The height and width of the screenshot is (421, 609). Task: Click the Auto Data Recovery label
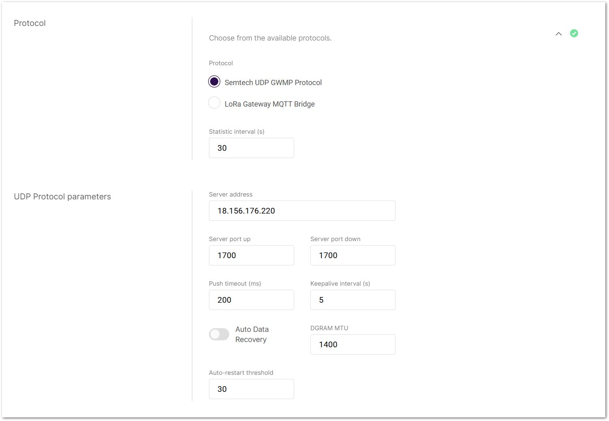pos(252,334)
